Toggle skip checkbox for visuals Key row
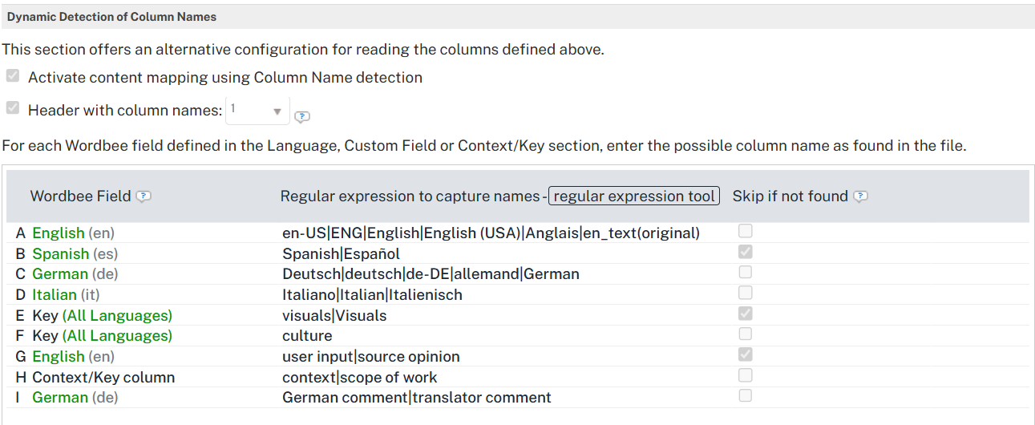 tap(746, 314)
